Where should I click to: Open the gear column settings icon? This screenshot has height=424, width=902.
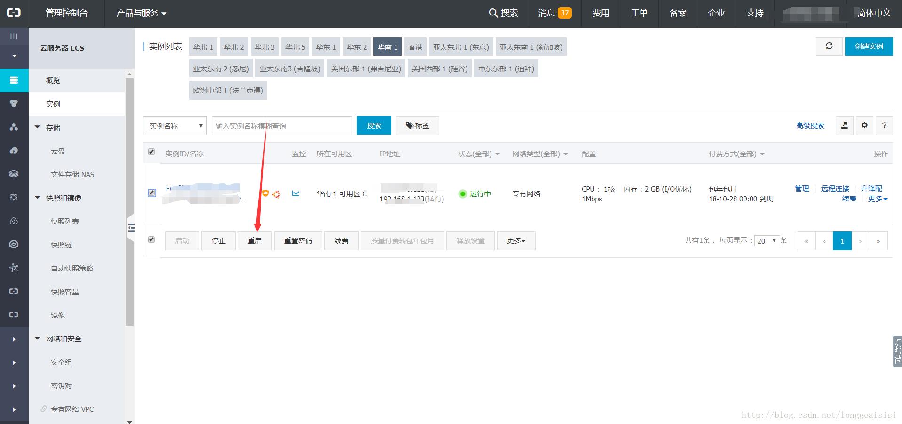864,125
